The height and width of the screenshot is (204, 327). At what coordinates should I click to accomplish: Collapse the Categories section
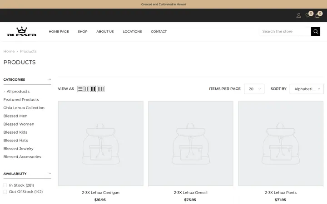click(x=50, y=79)
